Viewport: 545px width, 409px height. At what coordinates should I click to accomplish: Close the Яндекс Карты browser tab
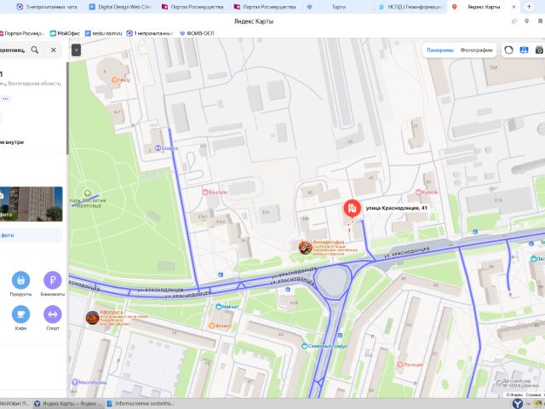tap(514, 7)
